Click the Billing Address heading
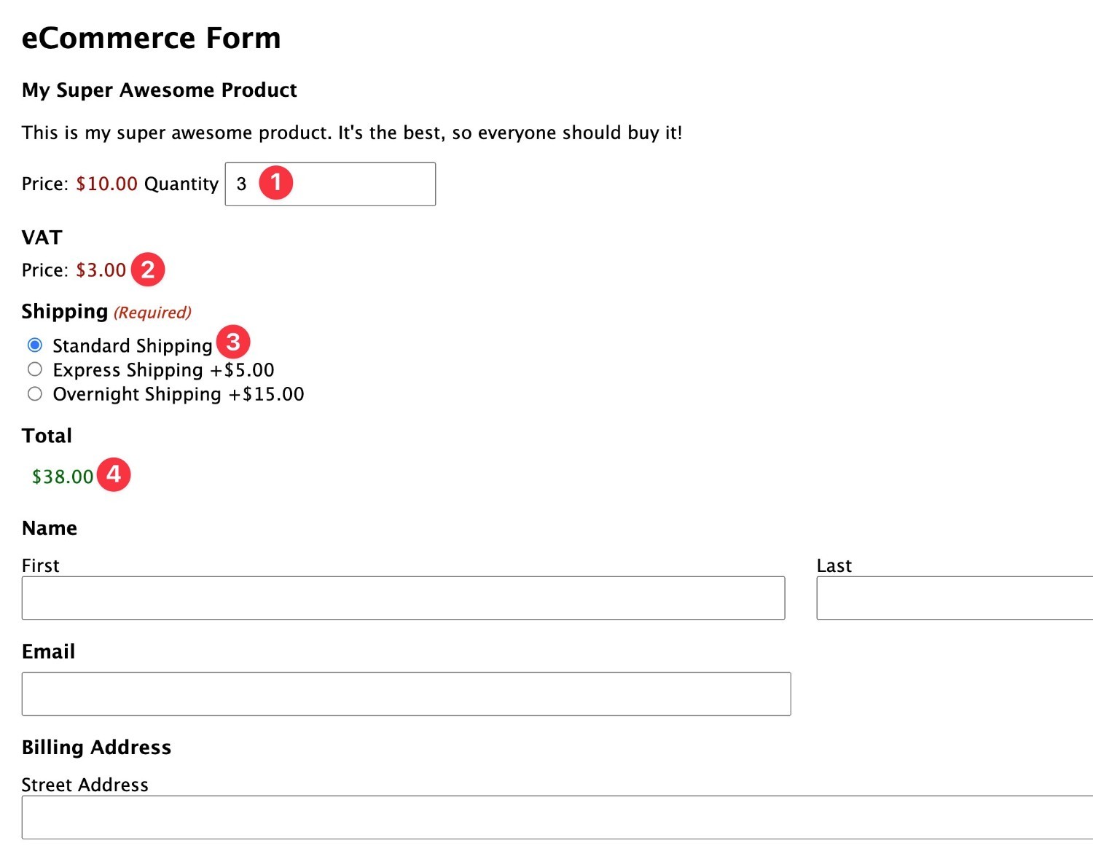Image resolution: width=1093 pixels, height=851 pixels. click(96, 747)
